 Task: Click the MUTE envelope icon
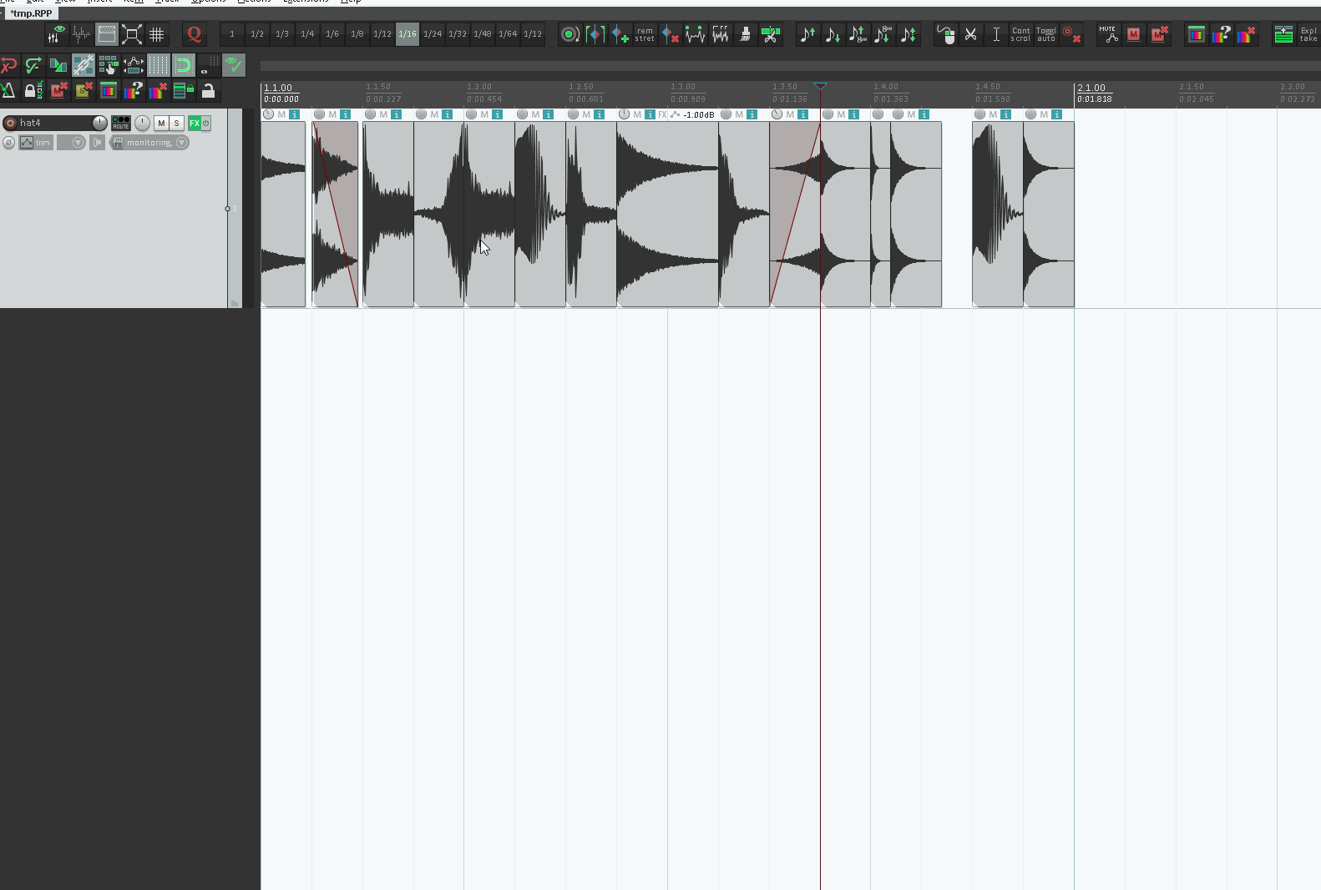1109,34
